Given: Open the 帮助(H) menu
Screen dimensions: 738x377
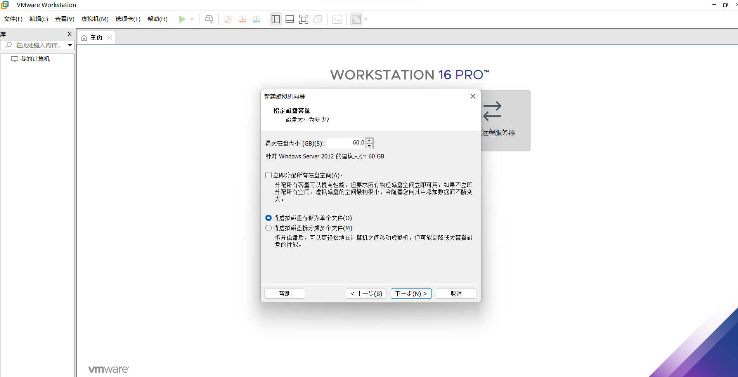Looking at the screenshot, I should pos(158,19).
